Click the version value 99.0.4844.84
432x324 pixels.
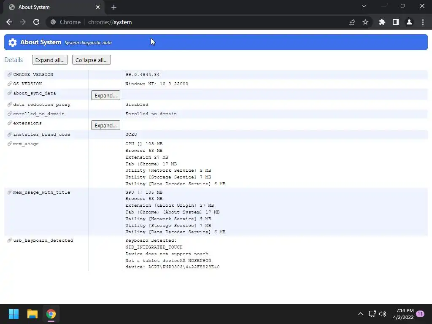point(143,75)
